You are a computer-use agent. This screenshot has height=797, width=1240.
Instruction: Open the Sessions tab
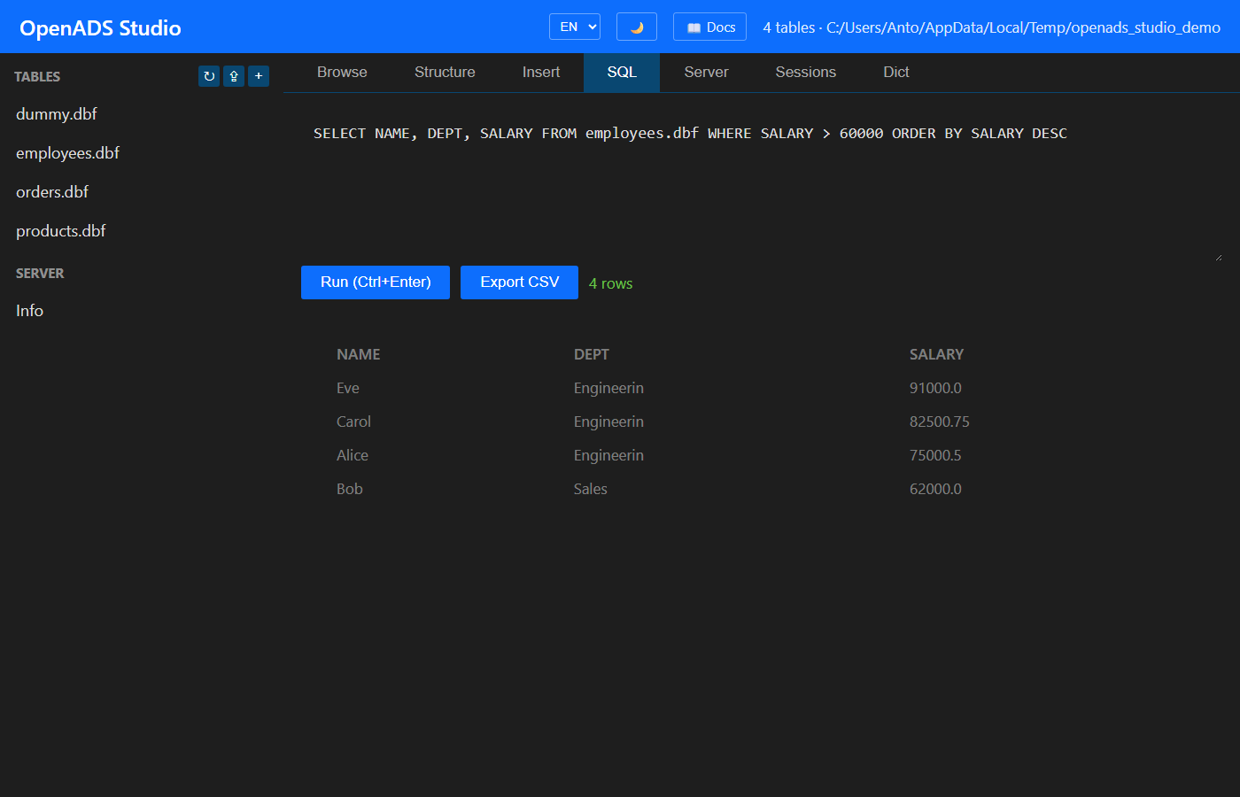click(x=806, y=73)
